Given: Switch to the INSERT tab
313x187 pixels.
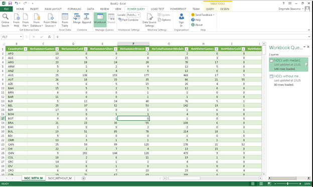Looking at the screenshot, I should [34, 9].
